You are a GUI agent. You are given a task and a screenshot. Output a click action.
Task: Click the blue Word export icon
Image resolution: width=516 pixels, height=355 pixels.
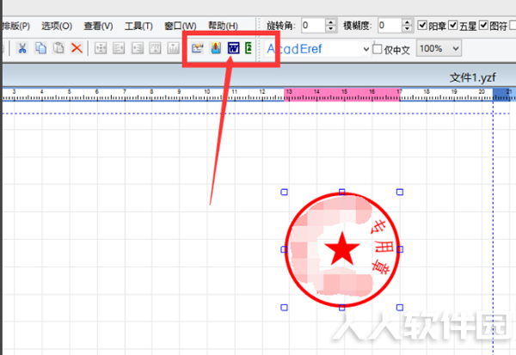pyautogui.click(x=234, y=48)
